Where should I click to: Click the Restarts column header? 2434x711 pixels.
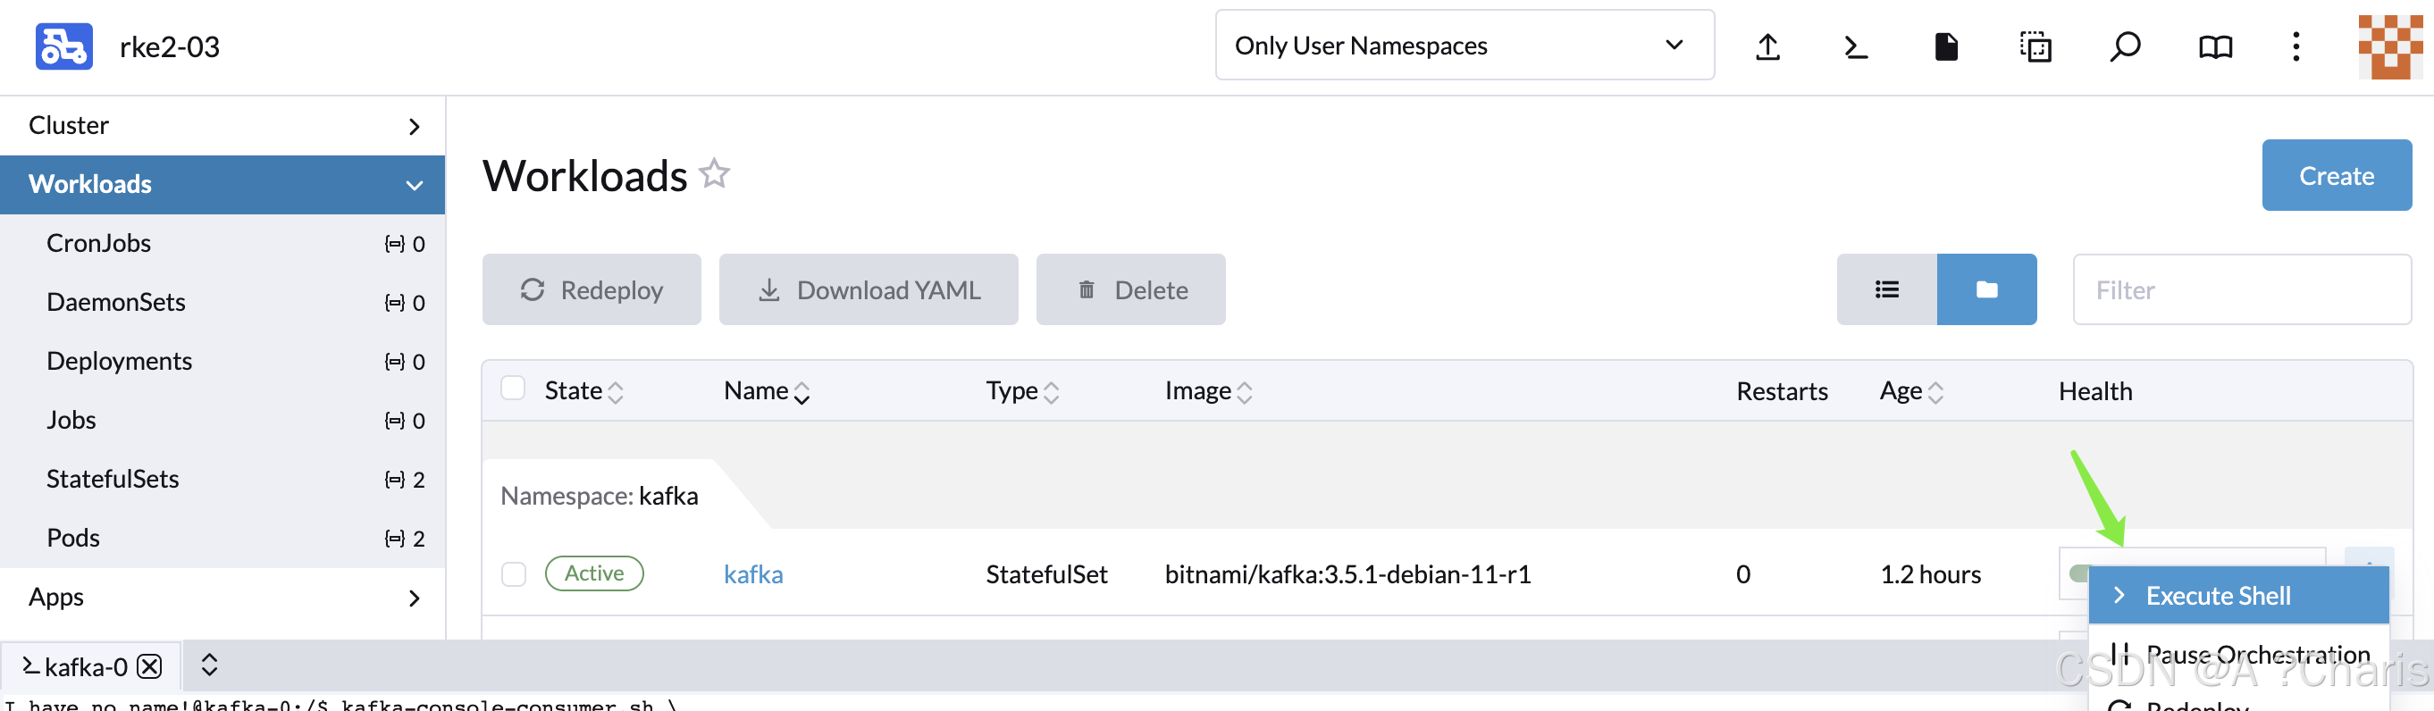tap(1781, 391)
